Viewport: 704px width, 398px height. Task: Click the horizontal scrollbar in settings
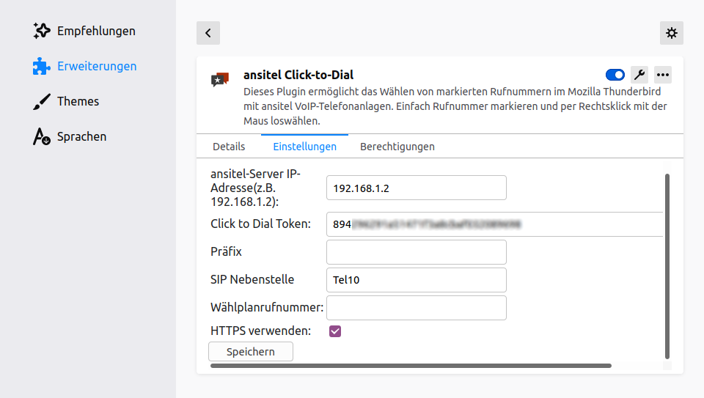[411, 365]
